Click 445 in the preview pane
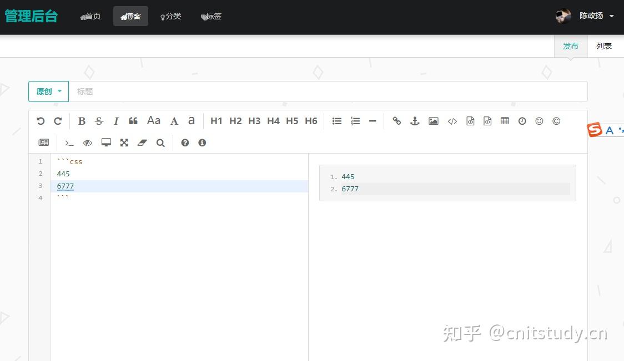The width and height of the screenshot is (624, 361). pos(348,176)
